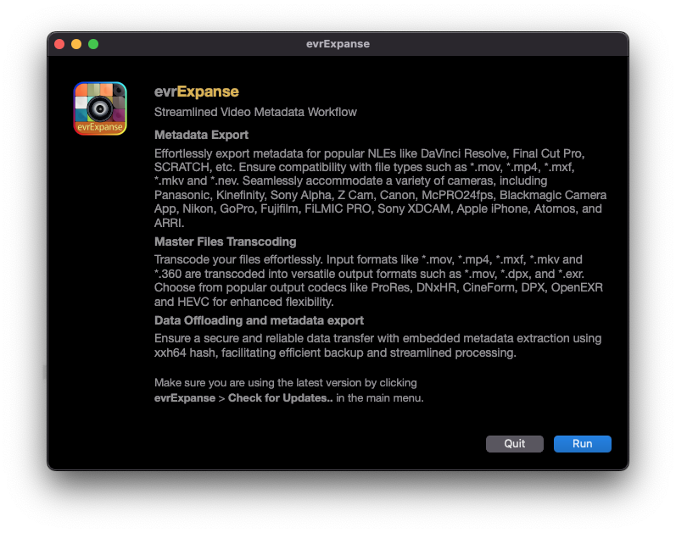The height and width of the screenshot is (533, 676).
Task: Click paragraph starting 'Transcode your files effortlessly'
Action: tap(378, 280)
